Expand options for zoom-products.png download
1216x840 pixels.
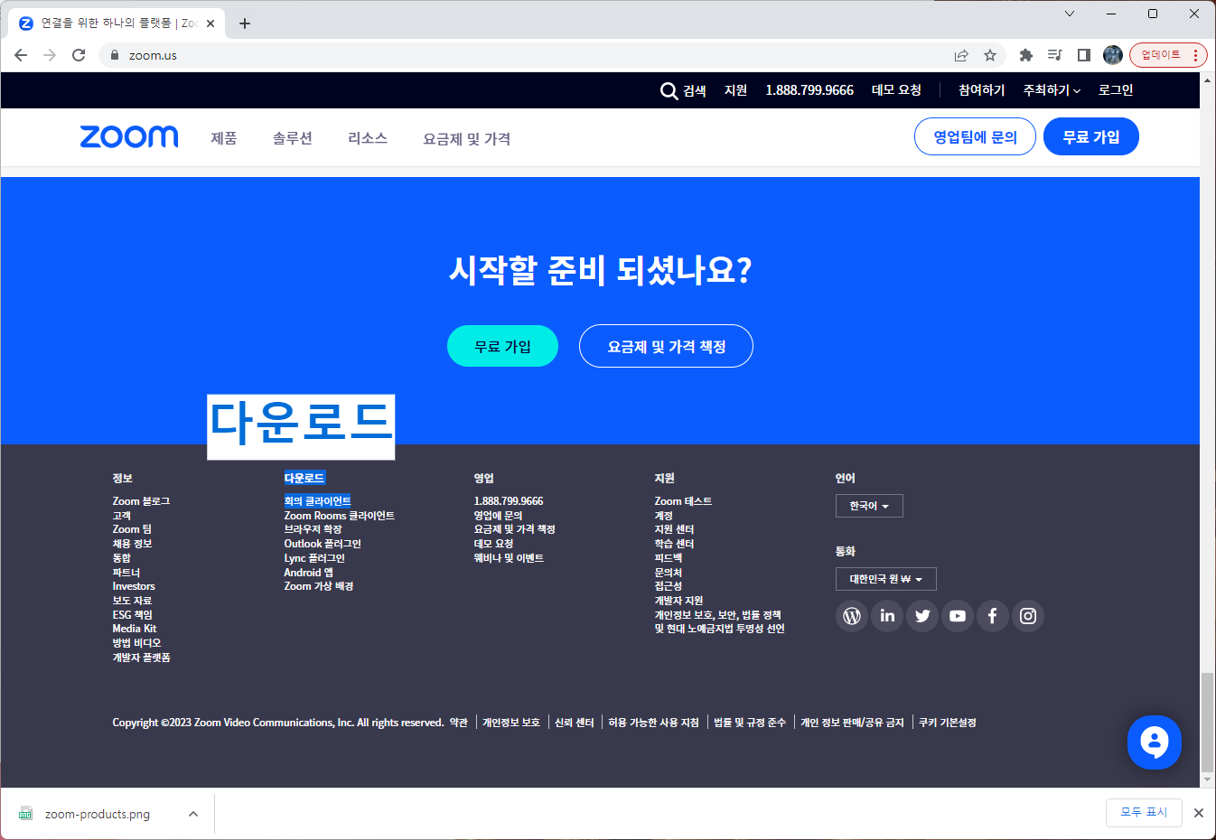click(193, 814)
